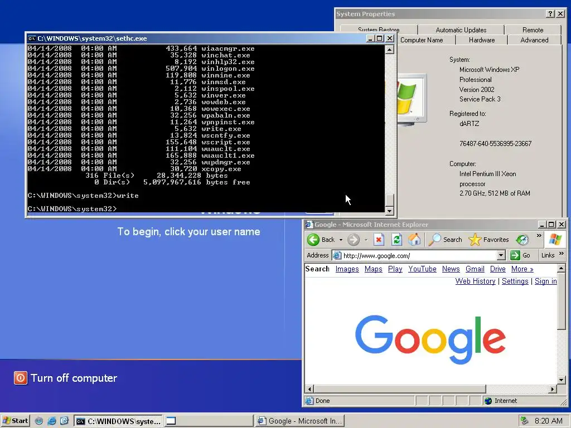Screen dimensions: 571x428
Task: Click the red Stop icon in Internet Explorer
Action: 379,240
